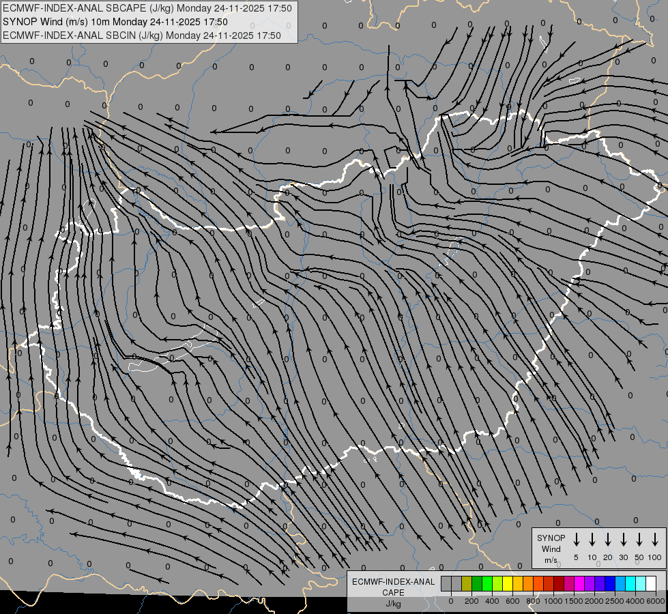Click the bright magenta CAPE swatch

580,583
